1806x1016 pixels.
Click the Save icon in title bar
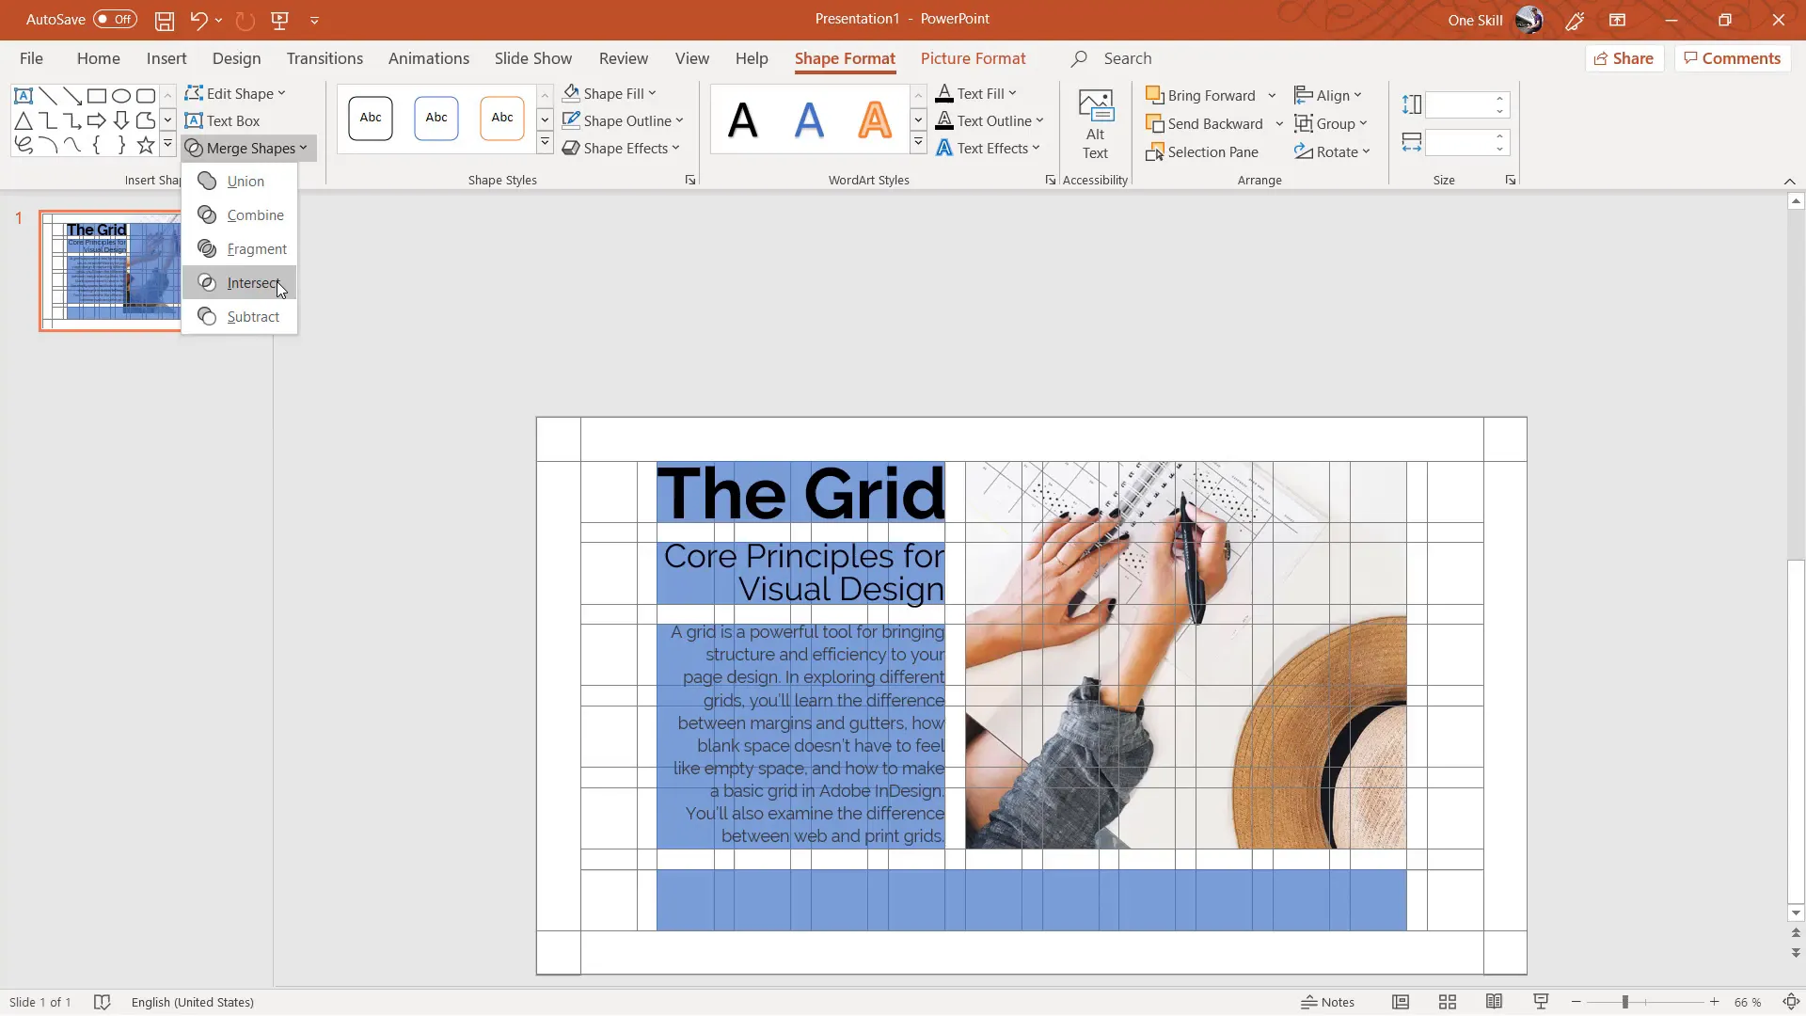(164, 20)
